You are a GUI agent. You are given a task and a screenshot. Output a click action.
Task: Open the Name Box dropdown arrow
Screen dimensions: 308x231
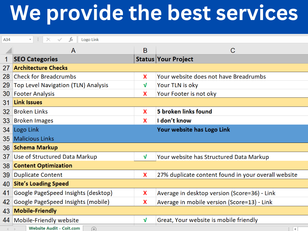coord(30,39)
